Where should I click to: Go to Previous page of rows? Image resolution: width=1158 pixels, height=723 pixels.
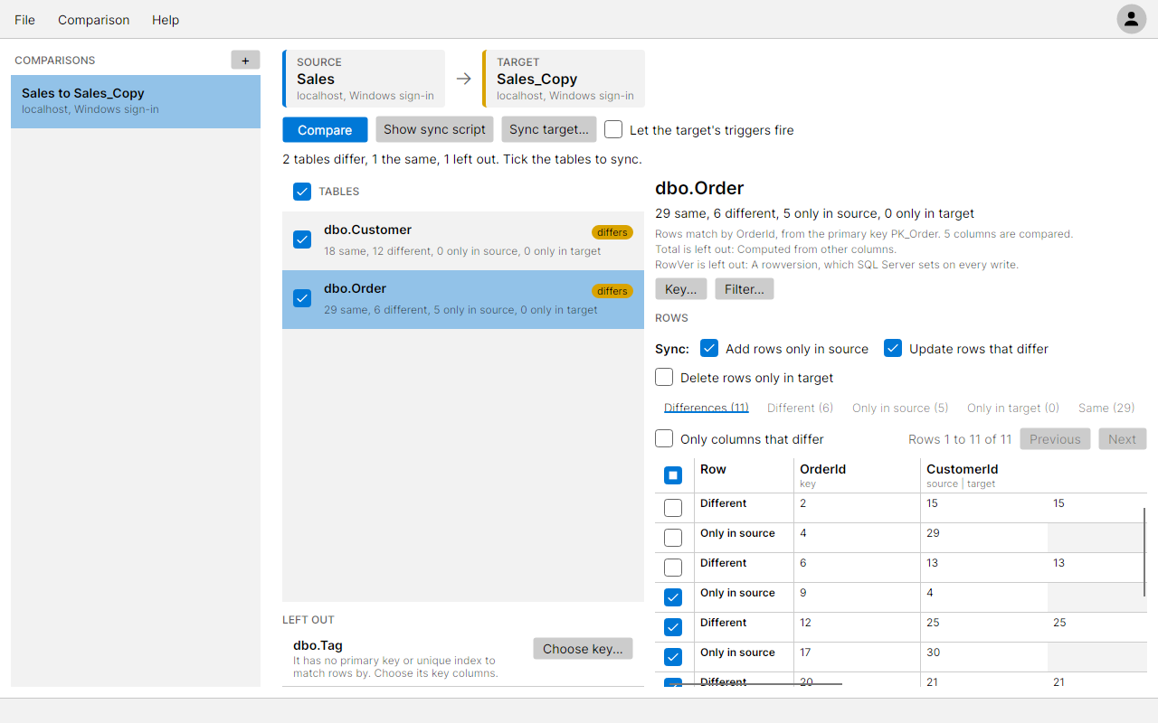click(1055, 439)
